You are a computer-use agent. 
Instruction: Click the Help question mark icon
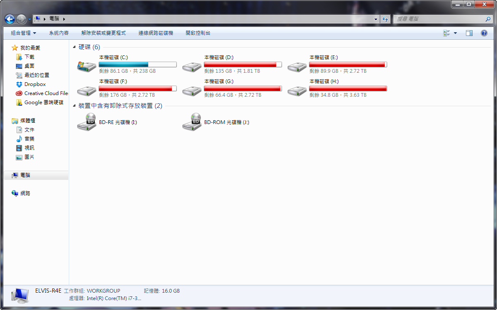pyautogui.click(x=484, y=33)
